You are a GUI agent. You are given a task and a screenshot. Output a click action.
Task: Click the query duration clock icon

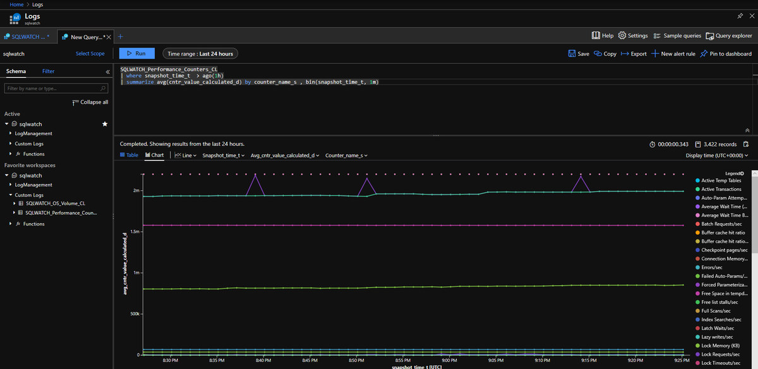click(653, 144)
